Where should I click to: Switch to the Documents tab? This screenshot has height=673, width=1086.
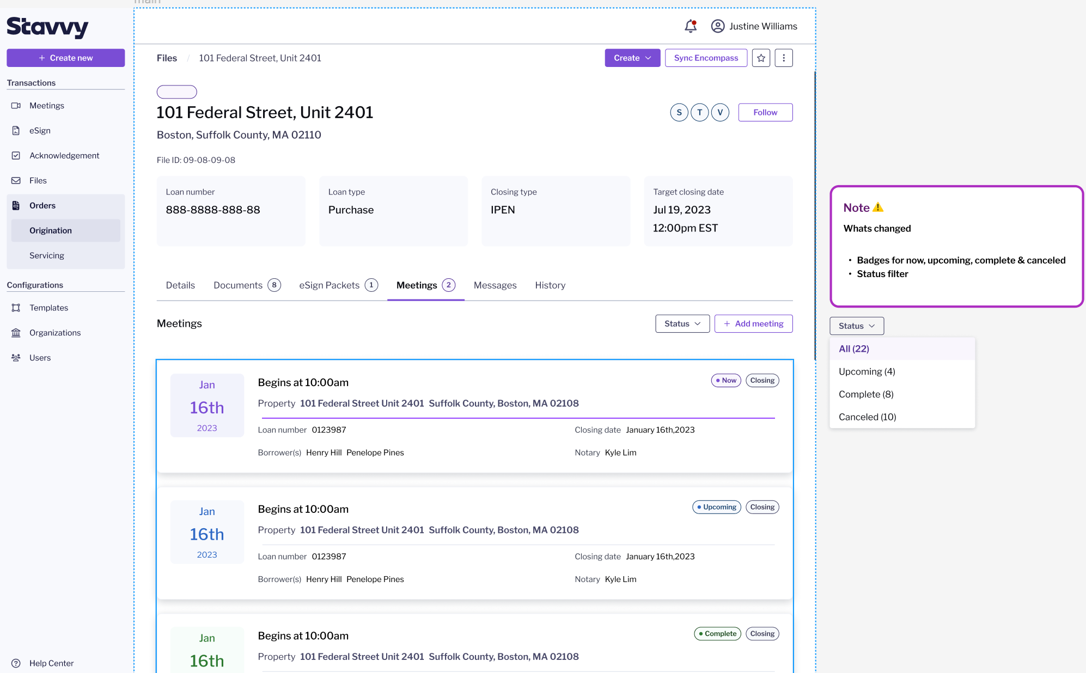click(x=247, y=285)
